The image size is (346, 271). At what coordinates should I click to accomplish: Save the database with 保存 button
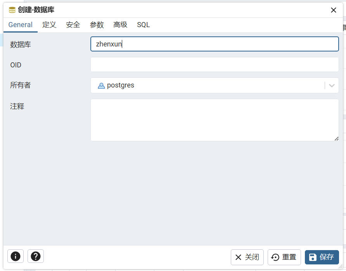[322, 257]
